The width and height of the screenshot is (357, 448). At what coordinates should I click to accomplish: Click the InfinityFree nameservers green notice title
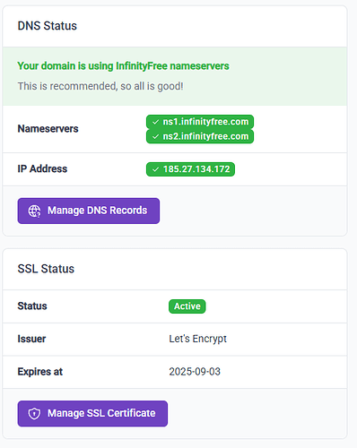(123, 66)
